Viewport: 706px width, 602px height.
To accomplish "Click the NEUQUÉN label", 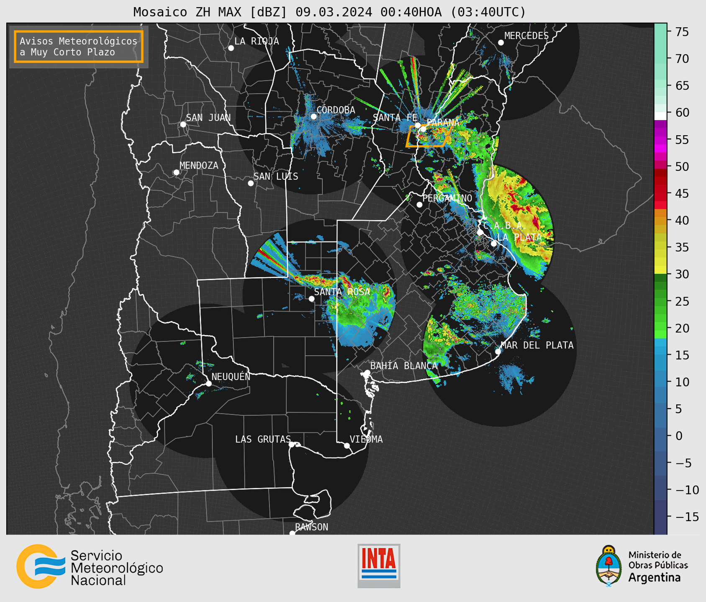I will tap(231, 376).
